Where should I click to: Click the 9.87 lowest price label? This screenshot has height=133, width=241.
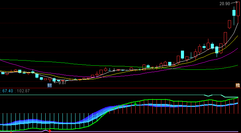tap(62, 83)
